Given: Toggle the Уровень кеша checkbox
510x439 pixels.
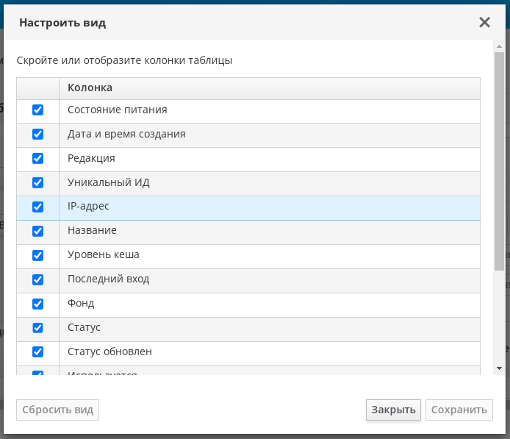Looking at the screenshot, I should coord(37,255).
